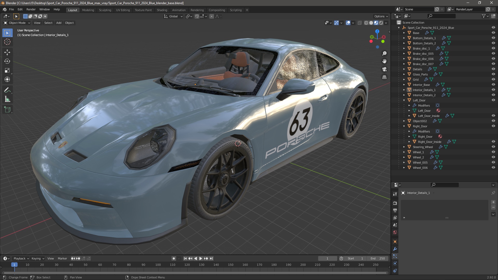This screenshot has width=498, height=280.
Task: Open the Add menu in viewport header
Action: 59,23
